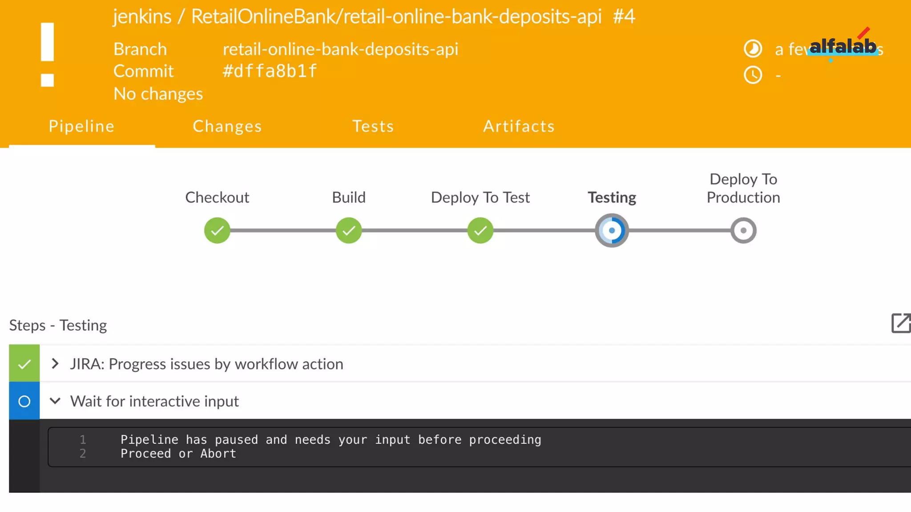The width and height of the screenshot is (911, 512).
Task: Open the RetailOnlineBank/retail-online-bank-deposits-api link
Action: [396, 17]
